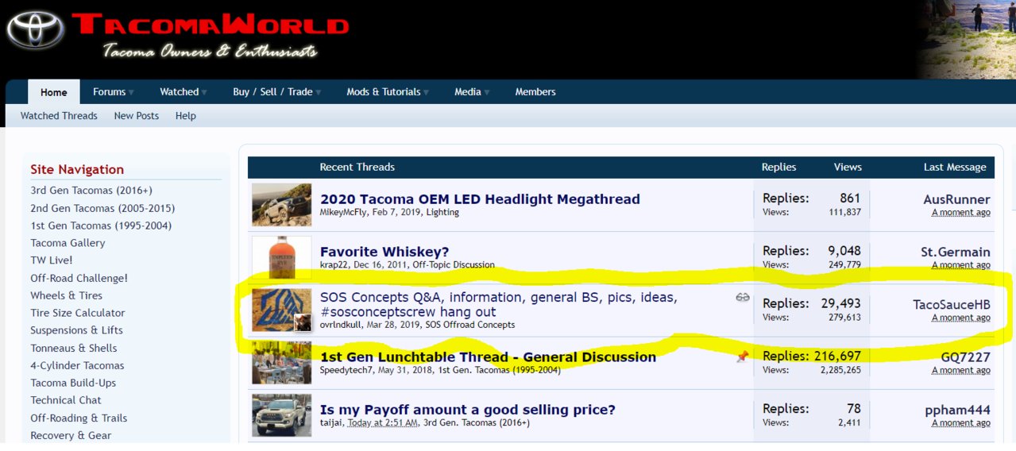The height and width of the screenshot is (451, 1016).
Task: Click the pin icon on 1st Gen Lunchtable thread
Action: [x=742, y=357]
